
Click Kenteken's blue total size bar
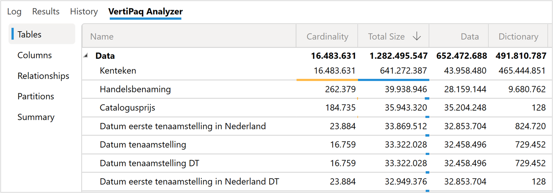tap(393, 79)
